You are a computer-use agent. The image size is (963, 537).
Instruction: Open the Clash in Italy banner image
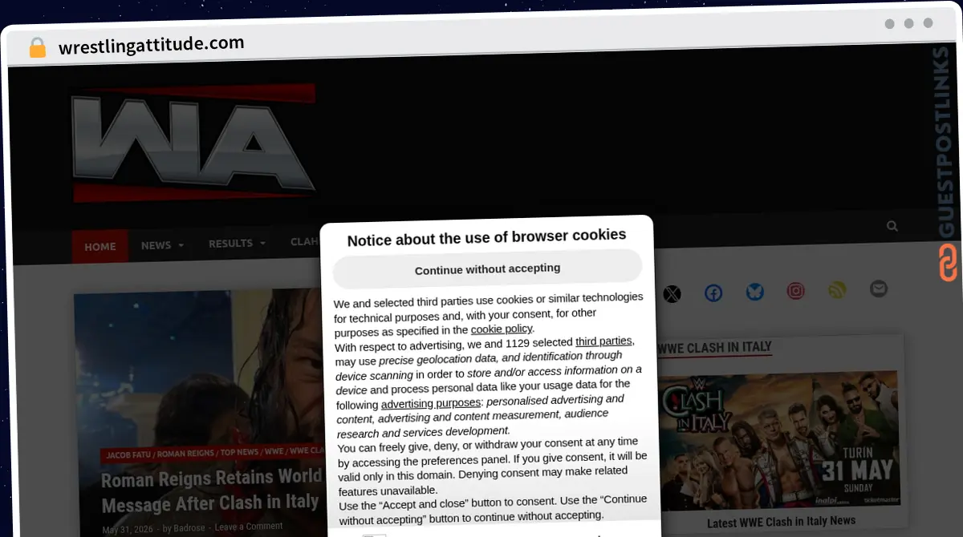tap(778, 438)
